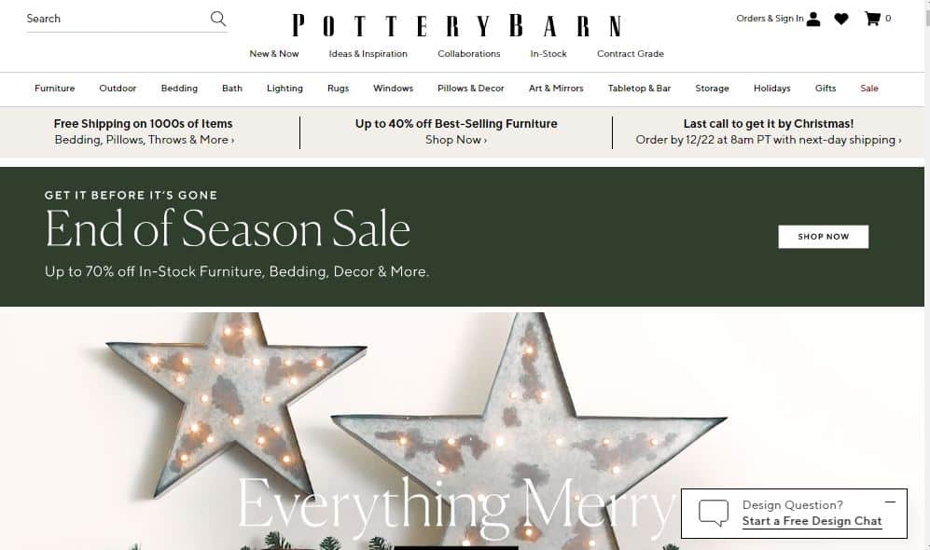Image resolution: width=930 pixels, height=550 pixels.
Task: Click the page vertical scrollbar
Action: (x=927, y=275)
